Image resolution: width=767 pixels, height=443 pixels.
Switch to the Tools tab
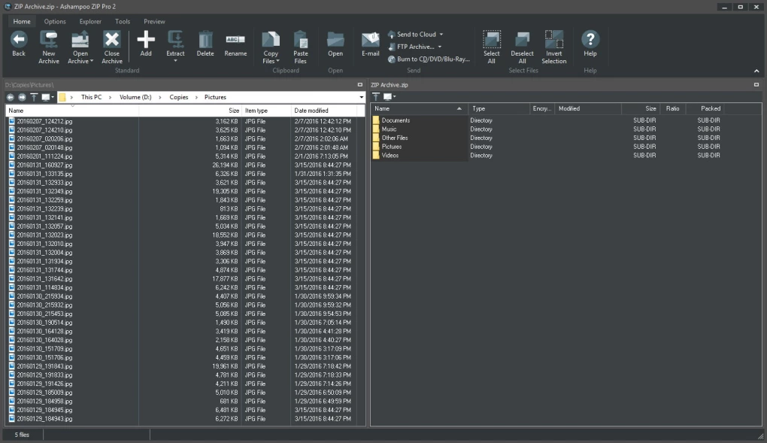pos(122,21)
